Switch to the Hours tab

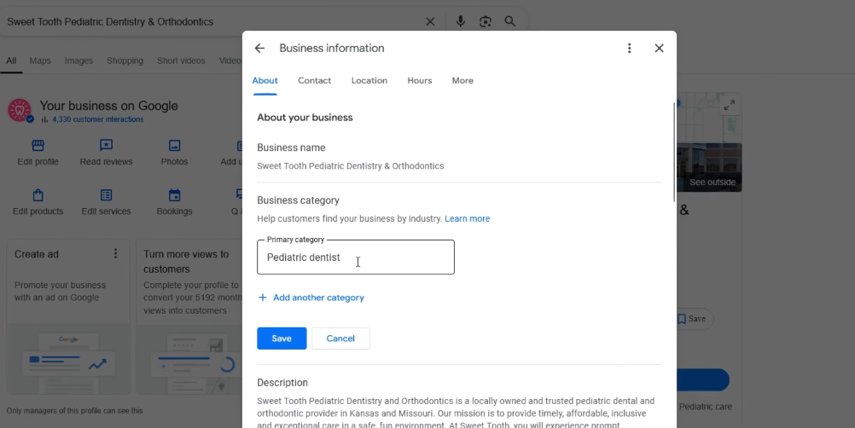coord(420,81)
